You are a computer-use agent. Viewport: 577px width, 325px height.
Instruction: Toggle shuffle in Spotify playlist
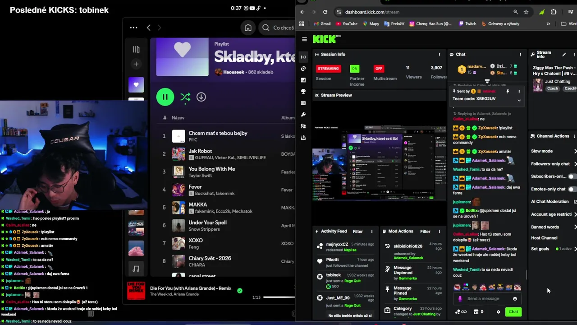pyautogui.click(x=185, y=97)
